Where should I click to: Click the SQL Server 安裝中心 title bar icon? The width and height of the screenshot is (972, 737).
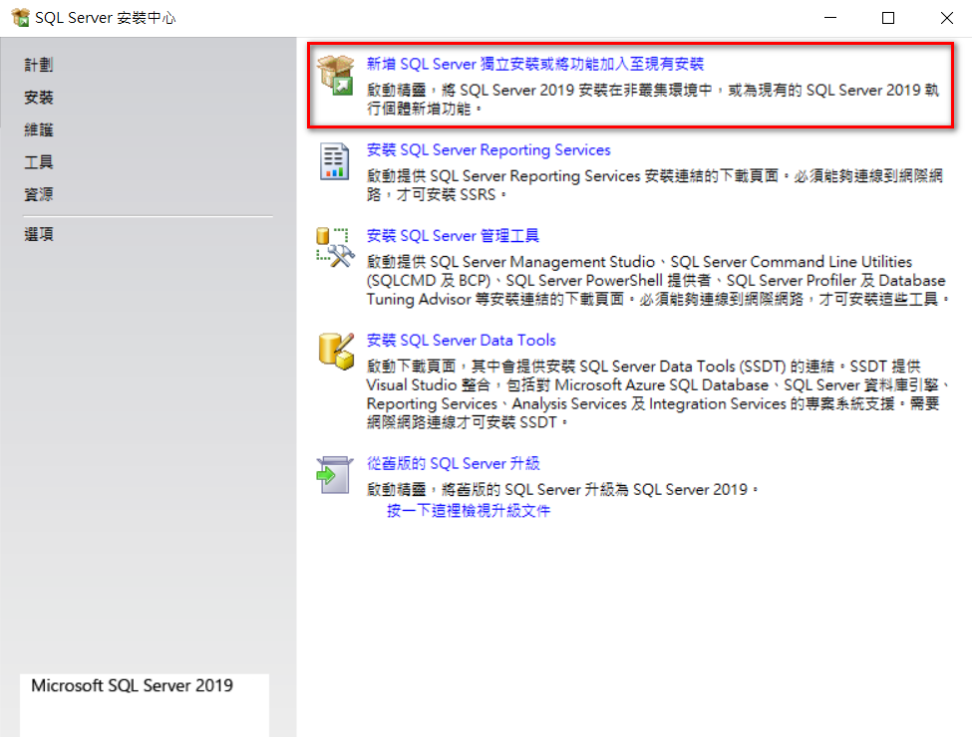(21, 18)
